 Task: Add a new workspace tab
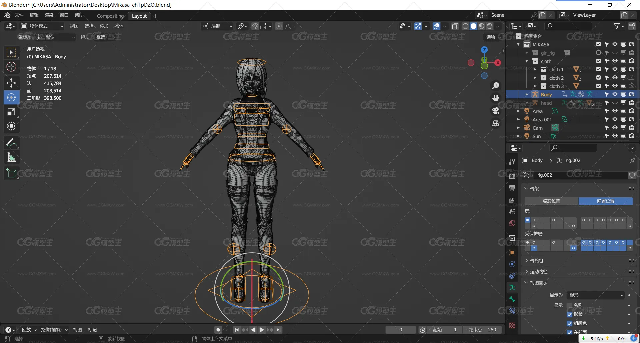click(x=155, y=16)
